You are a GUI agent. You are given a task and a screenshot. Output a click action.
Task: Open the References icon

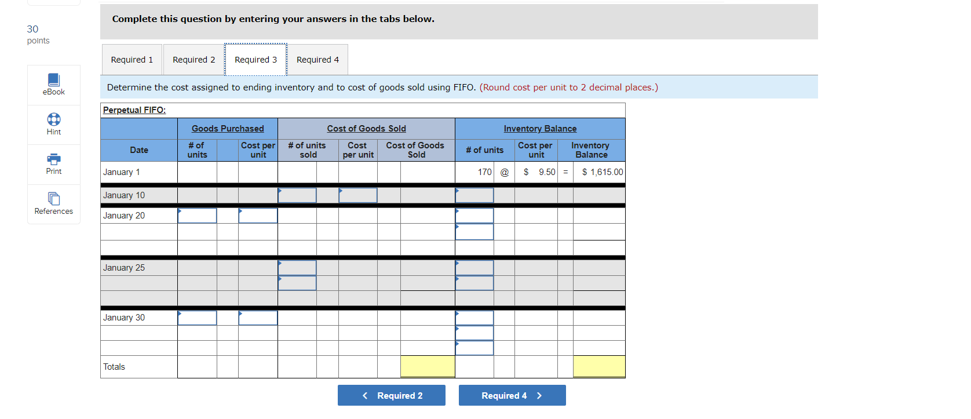tap(54, 199)
